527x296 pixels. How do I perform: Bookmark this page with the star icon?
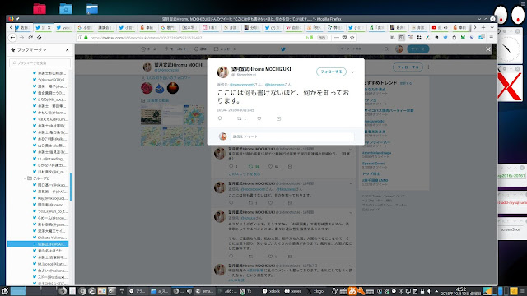pos(352,38)
